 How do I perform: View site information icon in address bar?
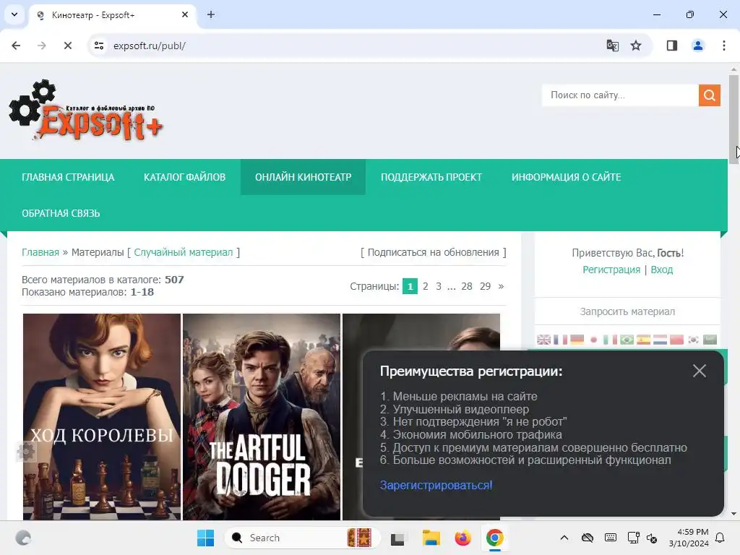pos(99,46)
